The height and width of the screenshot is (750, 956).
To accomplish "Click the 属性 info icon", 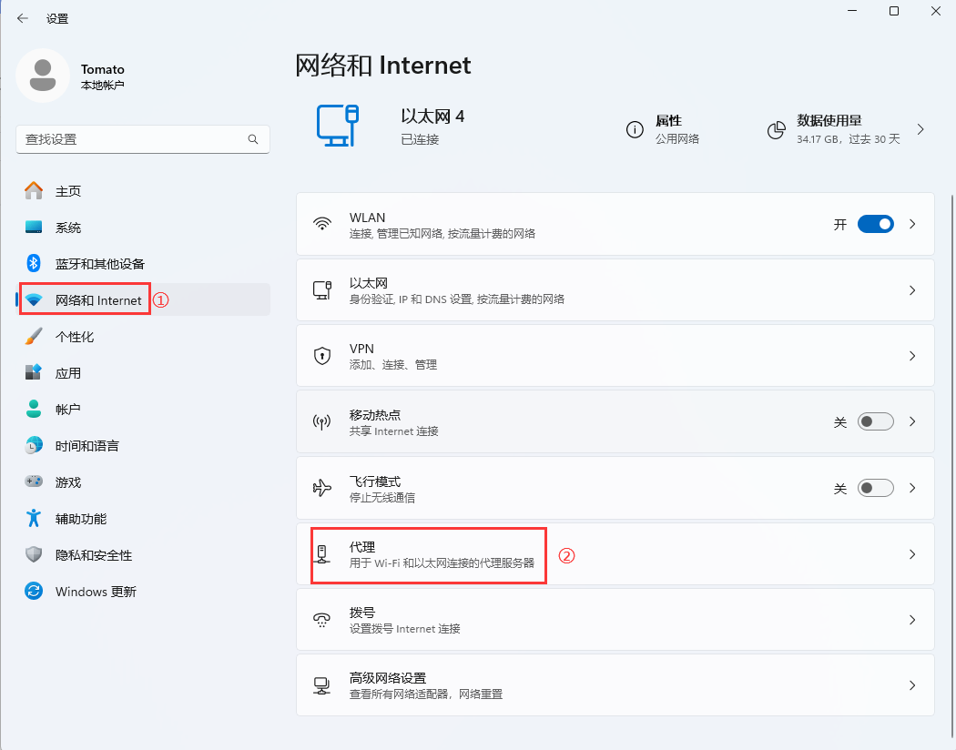I will coord(635,129).
